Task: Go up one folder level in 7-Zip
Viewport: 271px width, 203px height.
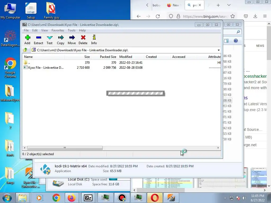Action: click(25, 50)
